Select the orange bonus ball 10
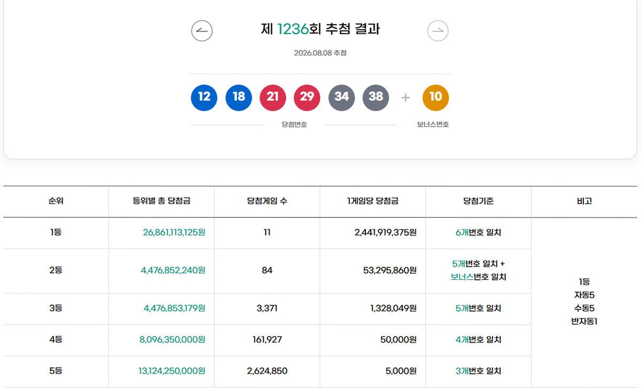 click(436, 98)
